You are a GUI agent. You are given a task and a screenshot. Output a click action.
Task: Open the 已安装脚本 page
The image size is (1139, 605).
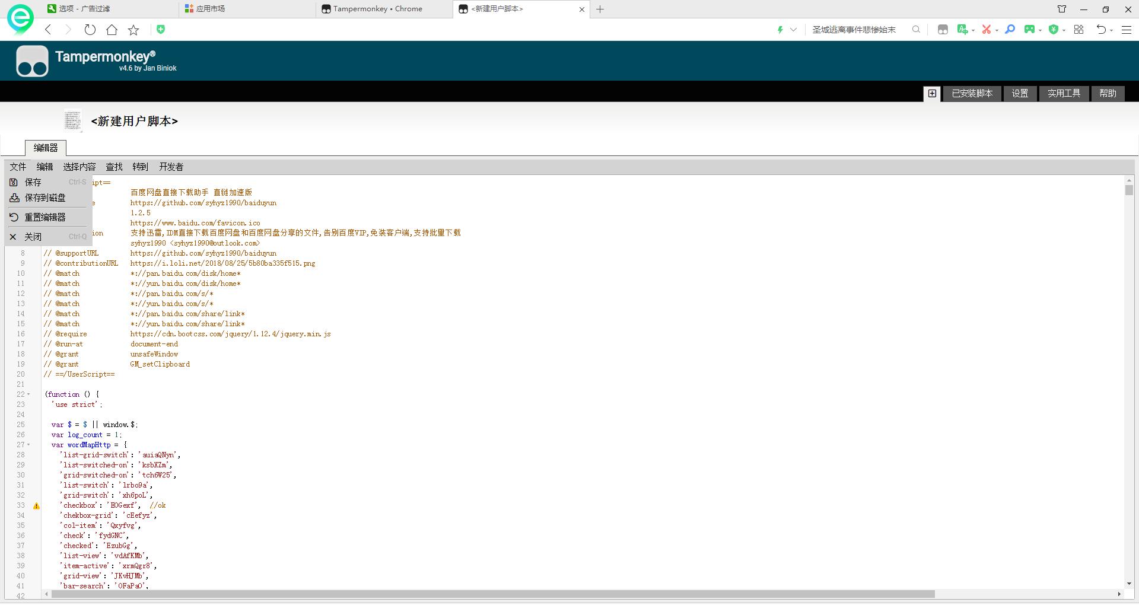pyautogui.click(x=972, y=94)
